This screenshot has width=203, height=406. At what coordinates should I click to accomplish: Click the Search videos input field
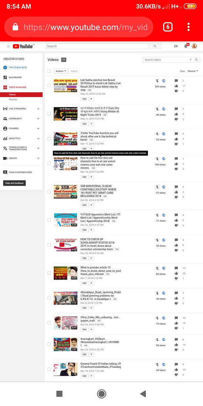pyautogui.click(x=166, y=60)
